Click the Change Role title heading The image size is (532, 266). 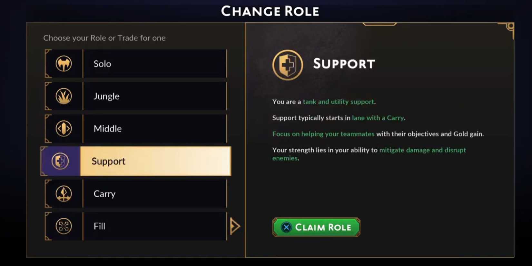[x=270, y=11]
